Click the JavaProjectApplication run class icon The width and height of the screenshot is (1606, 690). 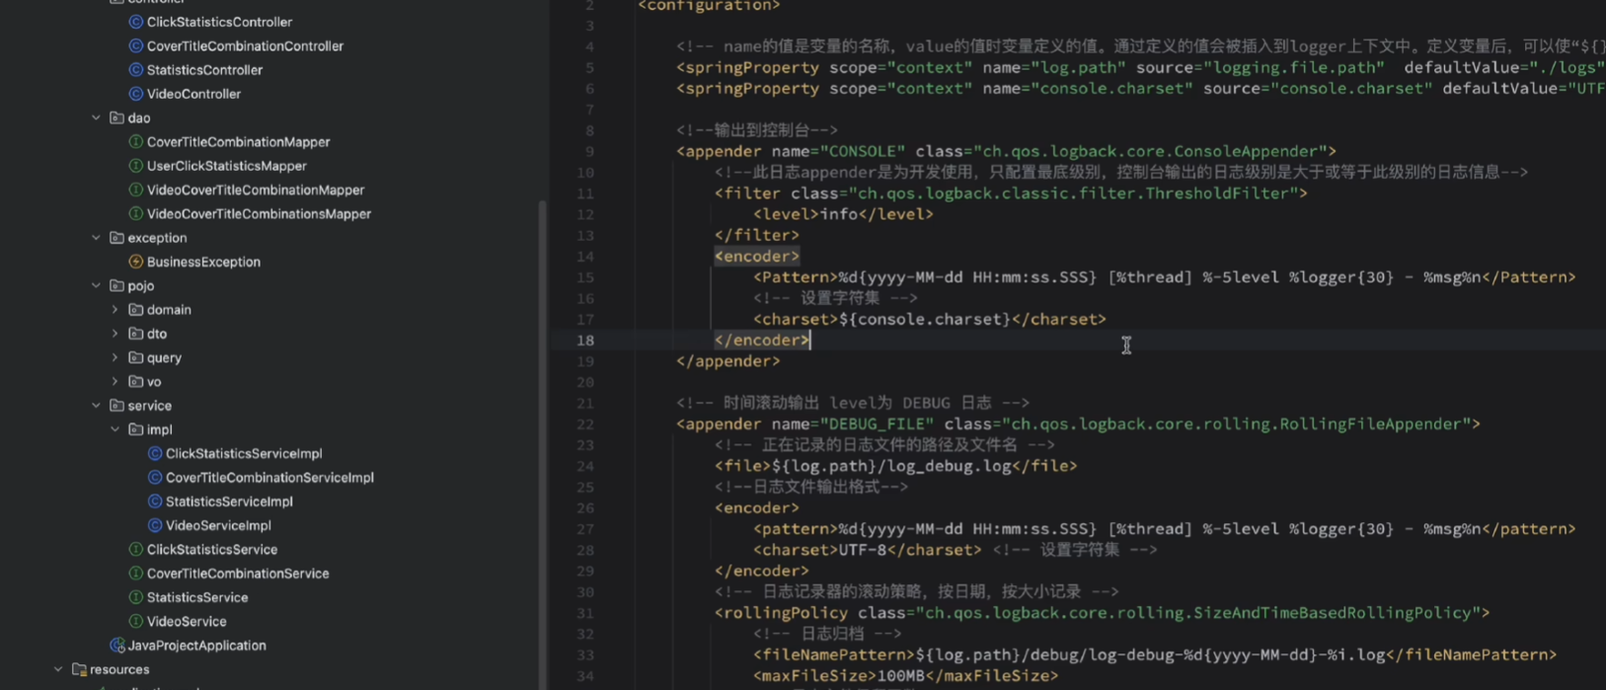point(117,646)
